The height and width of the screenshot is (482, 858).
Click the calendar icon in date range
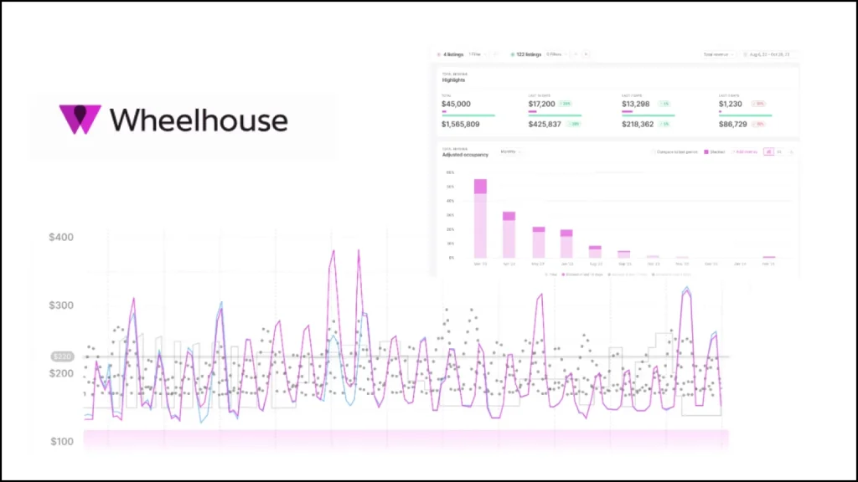pyautogui.click(x=744, y=54)
